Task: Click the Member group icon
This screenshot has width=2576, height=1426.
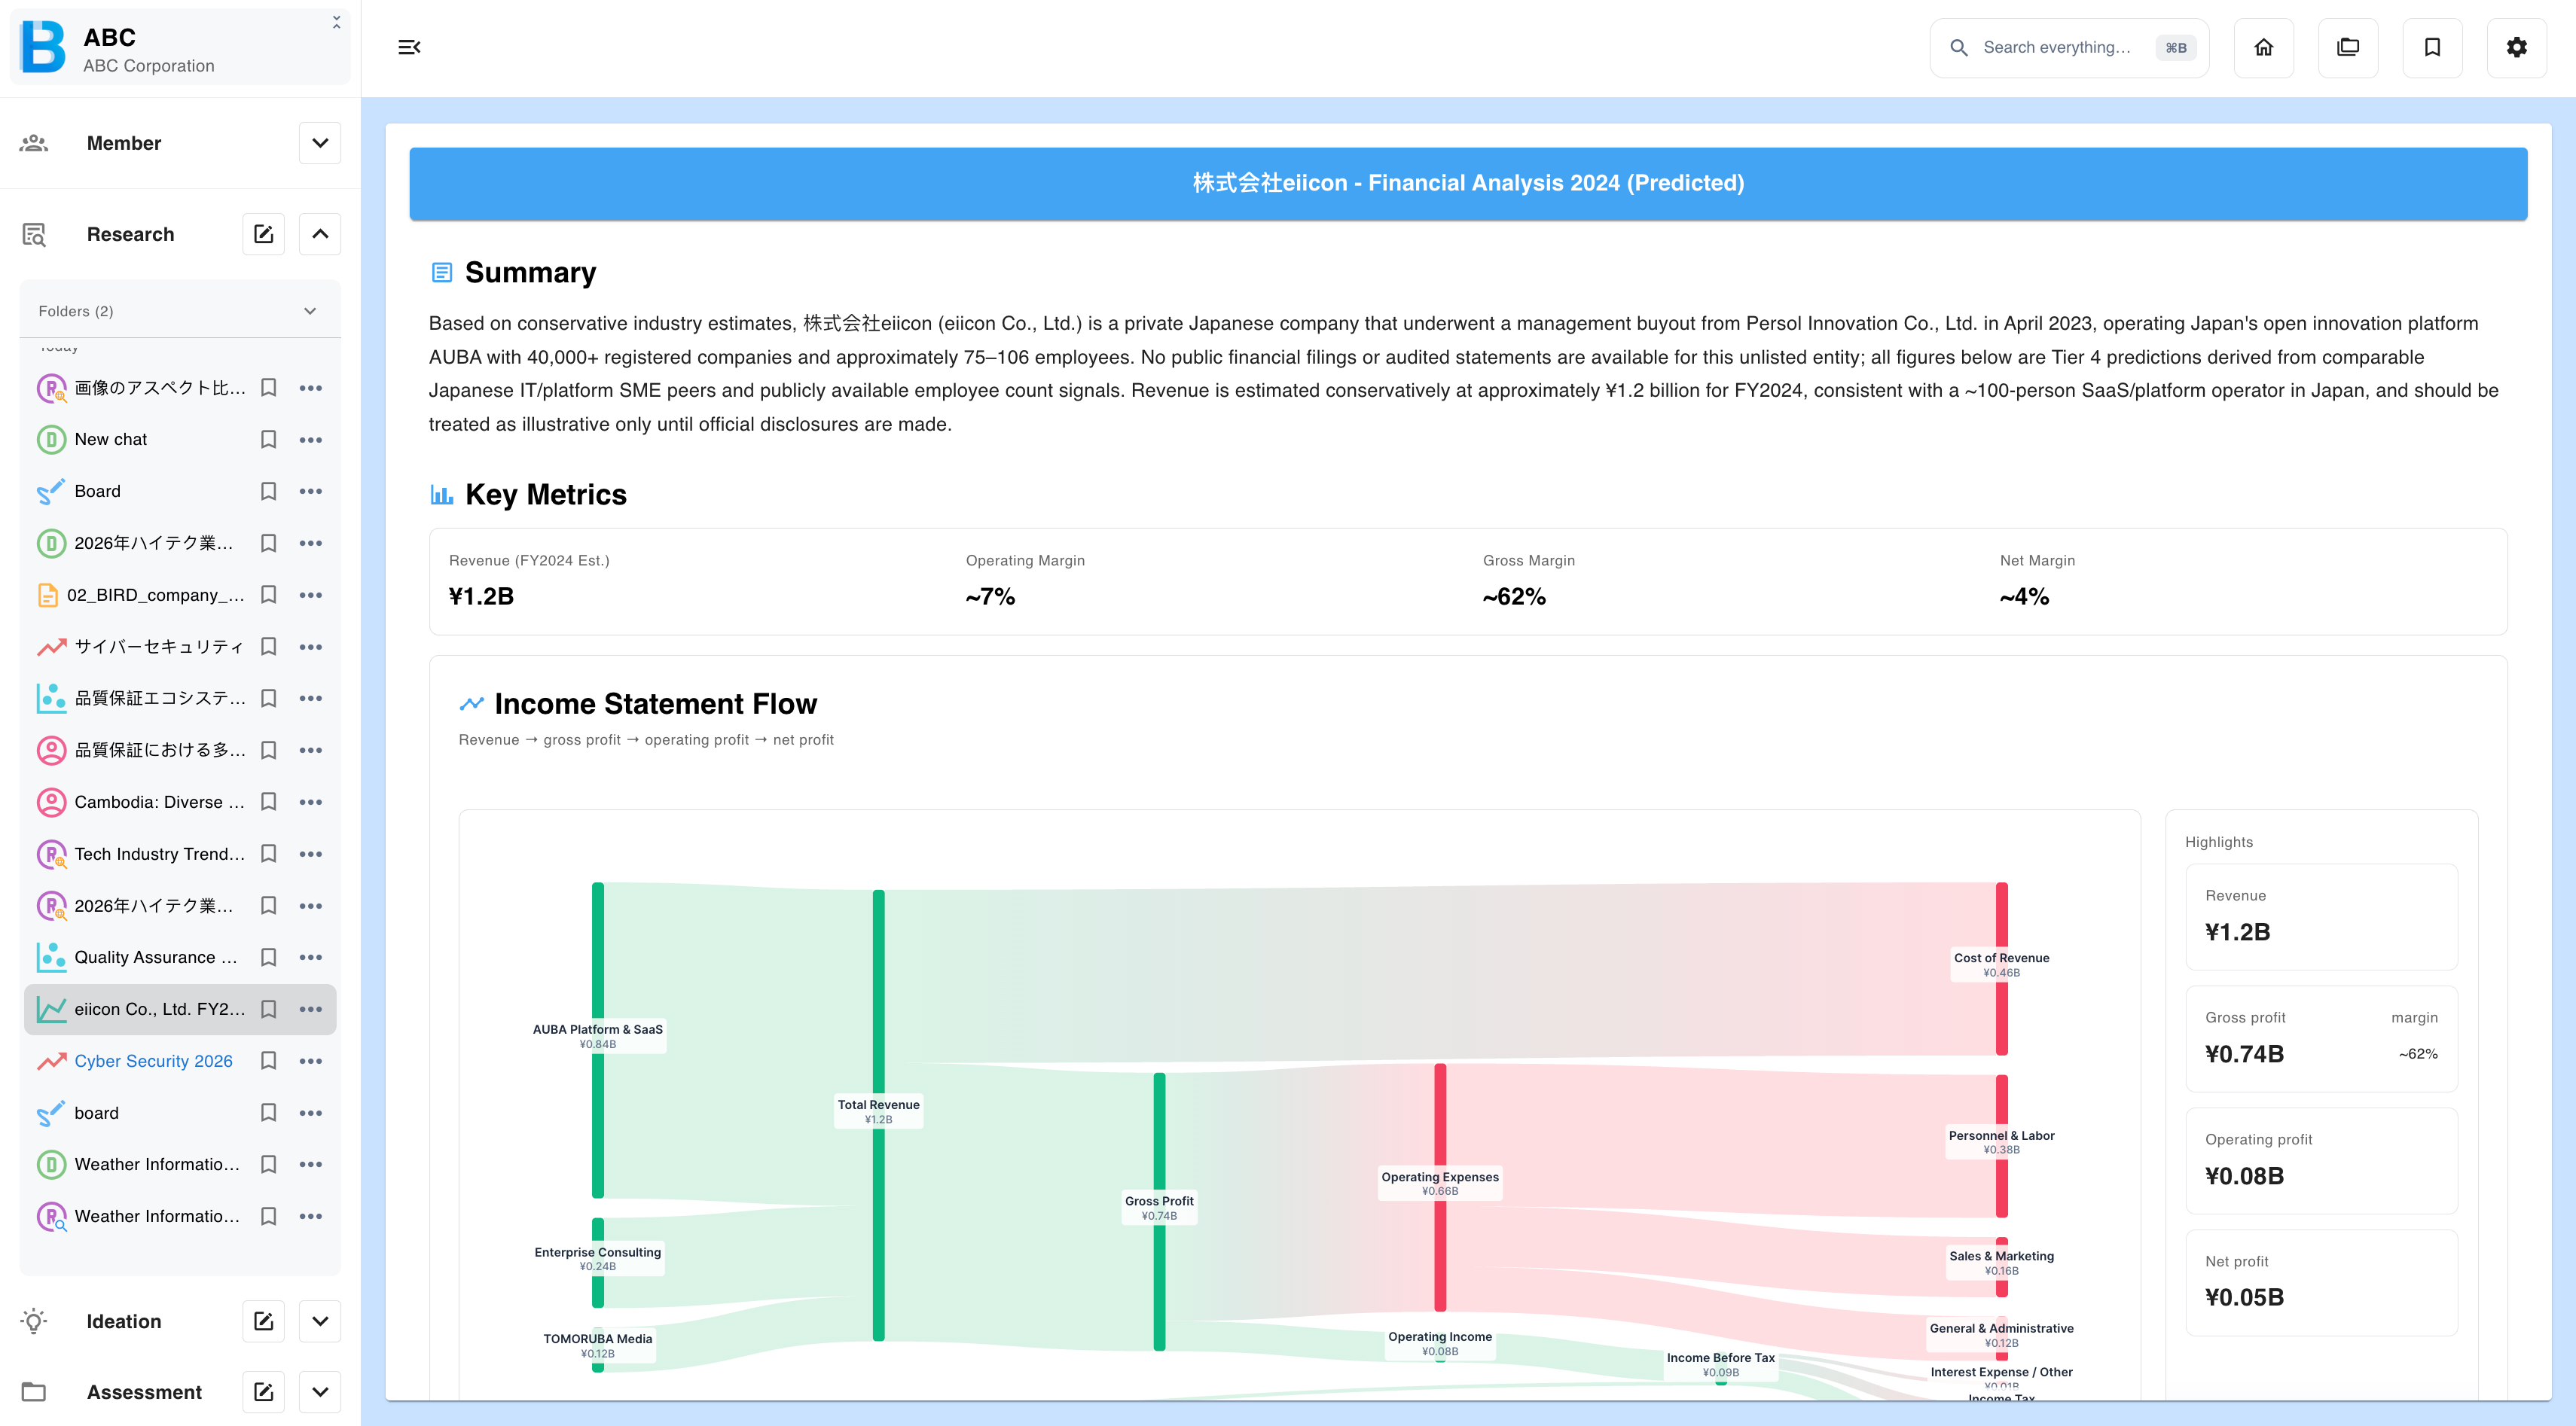Action: 34,143
